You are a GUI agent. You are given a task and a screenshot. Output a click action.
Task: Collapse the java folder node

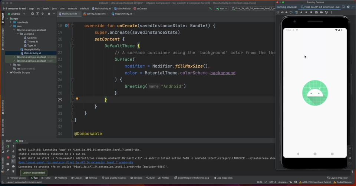(x=11, y=26)
